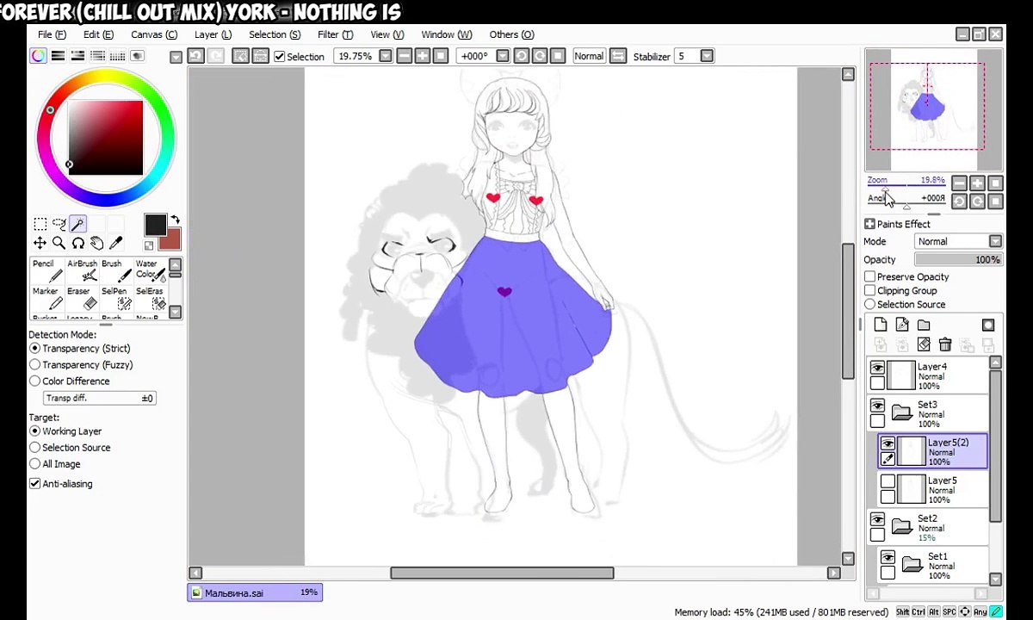This screenshot has width=1033, height=620.
Task: Select the Selection Source layer option
Action: tap(869, 304)
